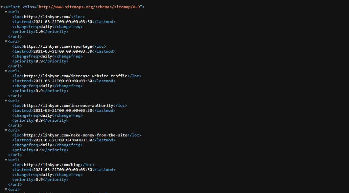This screenshot has width=349, height=193.
Task: Collapse the root urlset node
Action: (2, 7)
